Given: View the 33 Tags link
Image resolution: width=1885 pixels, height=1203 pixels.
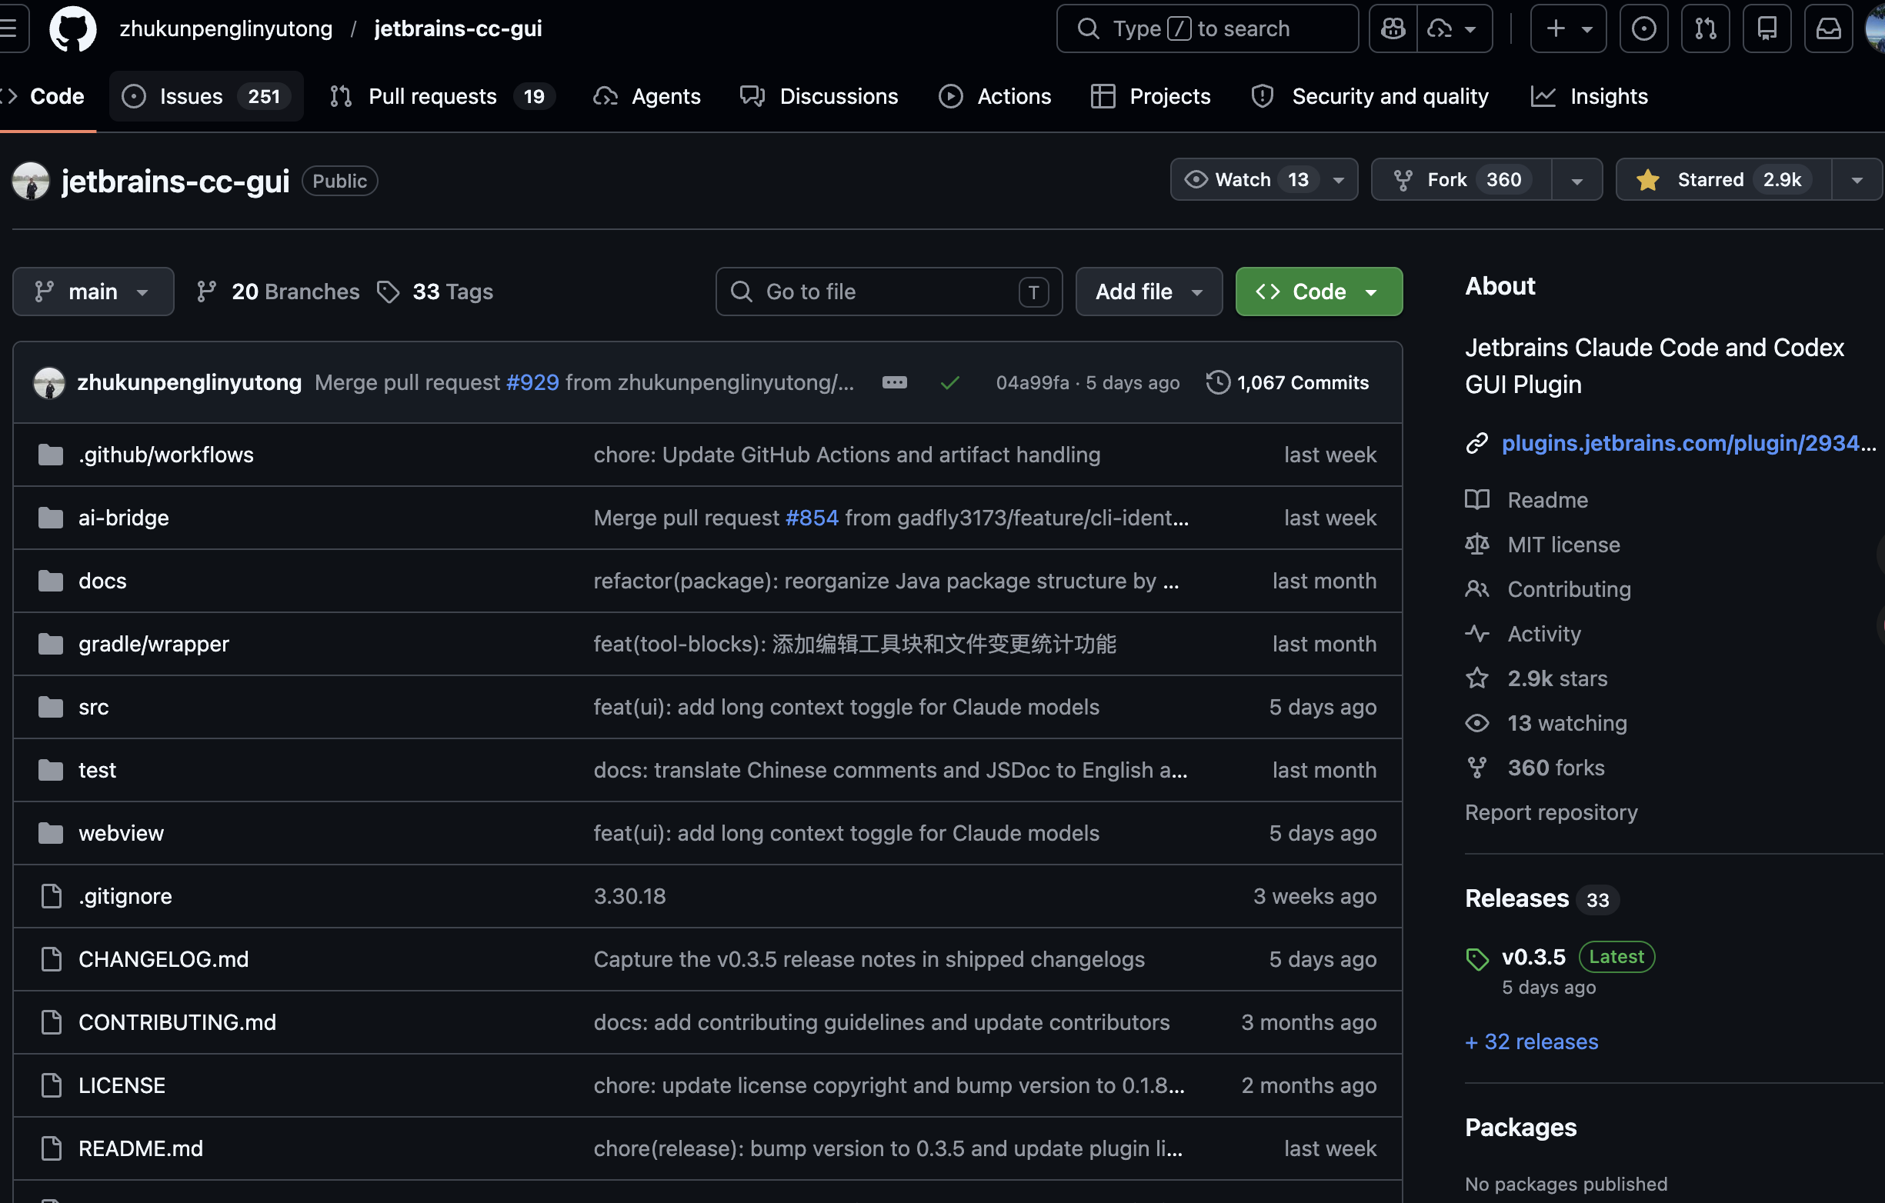Looking at the screenshot, I should tap(435, 292).
